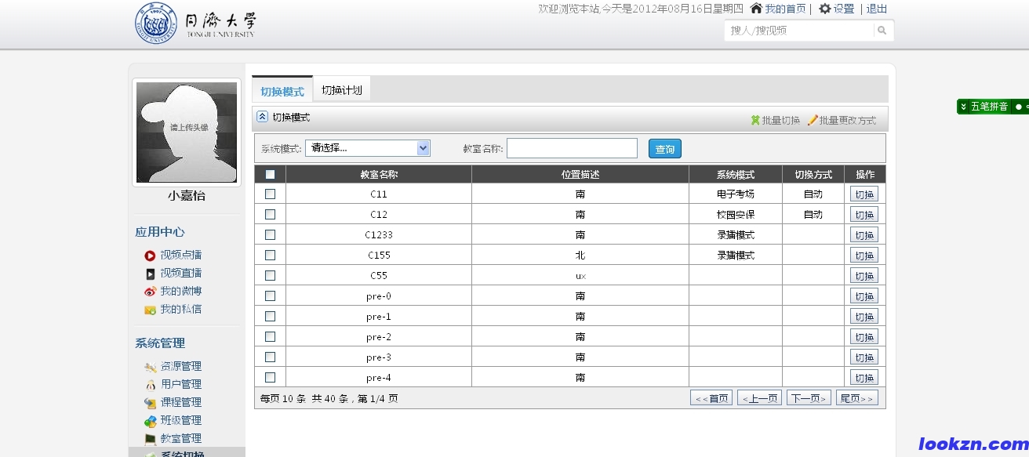Go to next page with 下一页 button
Viewport: 1029px width, 457px height.
[809, 398]
